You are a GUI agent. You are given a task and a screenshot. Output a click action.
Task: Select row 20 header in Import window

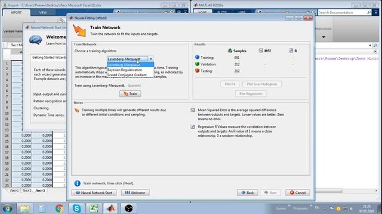pos(7,169)
